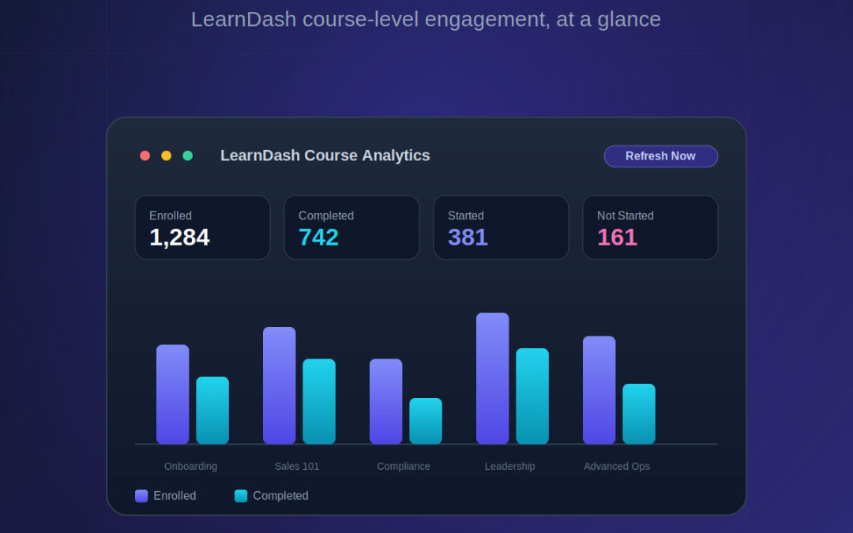Click the yellow window dot
The width and height of the screenshot is (853, 533).
click(167, 156)
